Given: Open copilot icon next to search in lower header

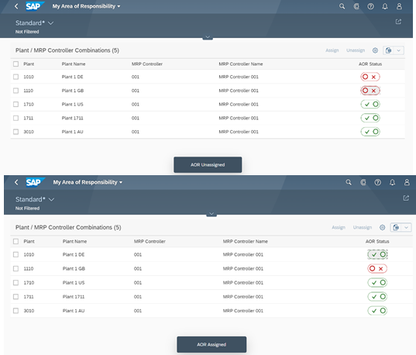Looking at the screenshot, I should tap(363, 182).
